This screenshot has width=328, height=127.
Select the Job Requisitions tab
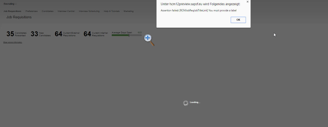(x=12, y=11)
